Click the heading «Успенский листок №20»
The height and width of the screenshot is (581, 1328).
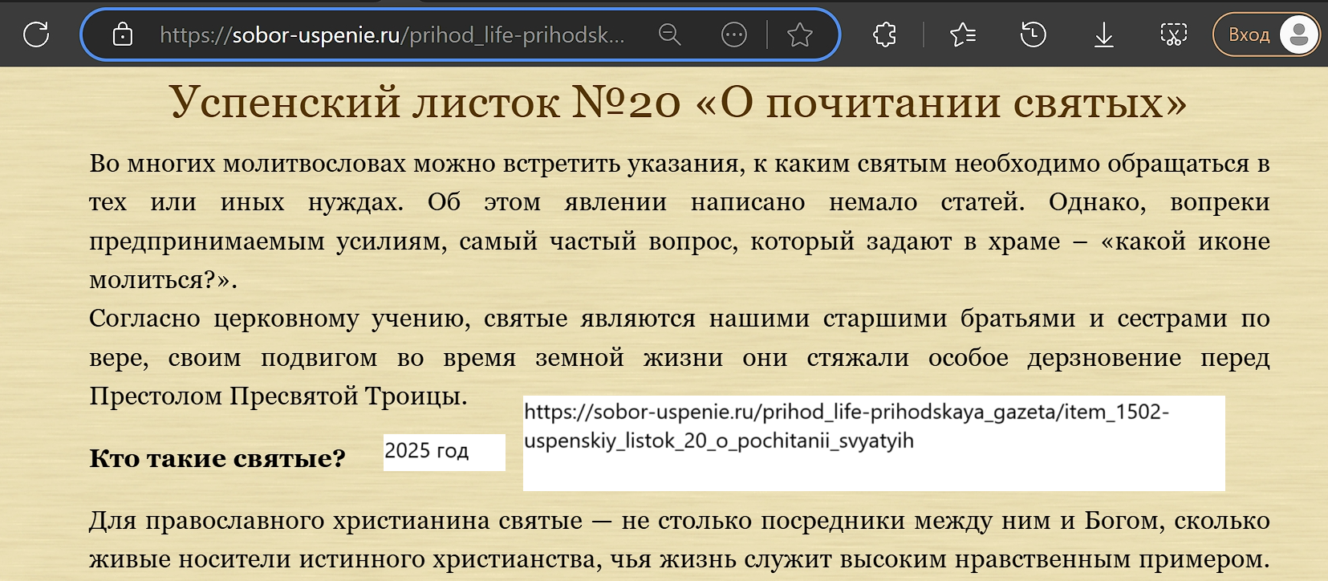(x=678, y=103)
